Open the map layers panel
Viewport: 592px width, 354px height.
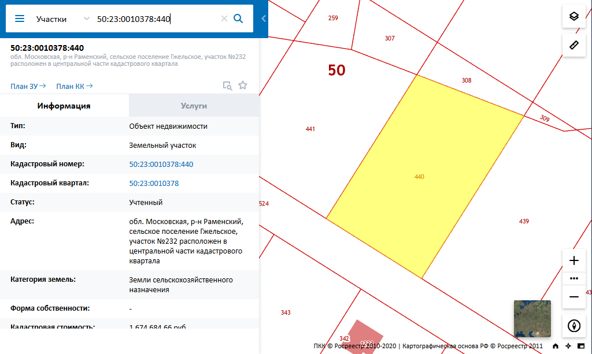(x=573, y=16)
